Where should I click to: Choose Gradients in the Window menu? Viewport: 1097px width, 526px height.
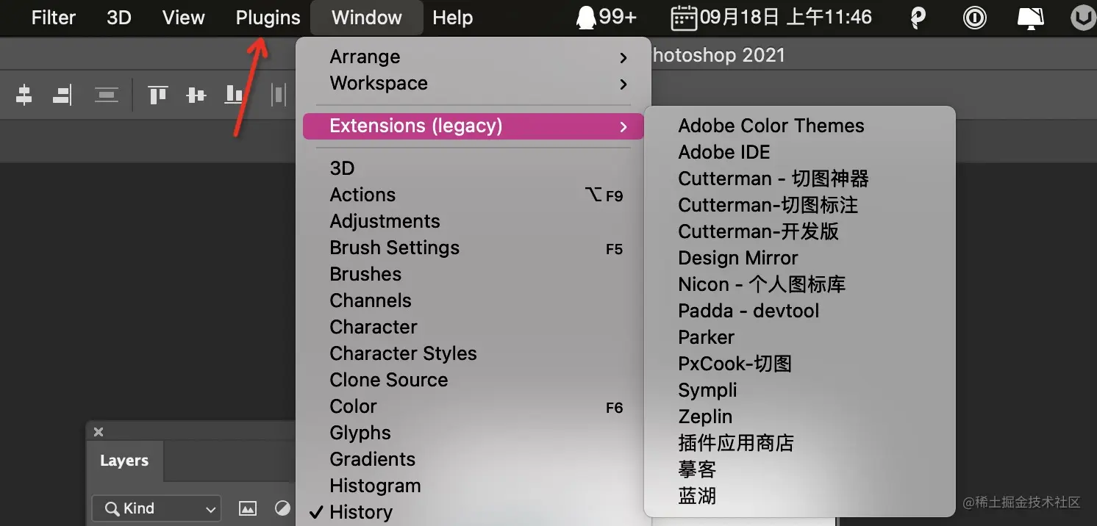tap(474, 459)
